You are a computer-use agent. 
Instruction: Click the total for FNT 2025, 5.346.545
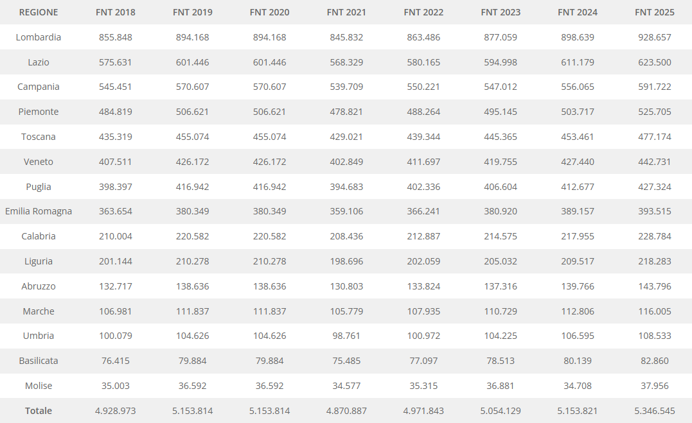[x=654, y=411]
